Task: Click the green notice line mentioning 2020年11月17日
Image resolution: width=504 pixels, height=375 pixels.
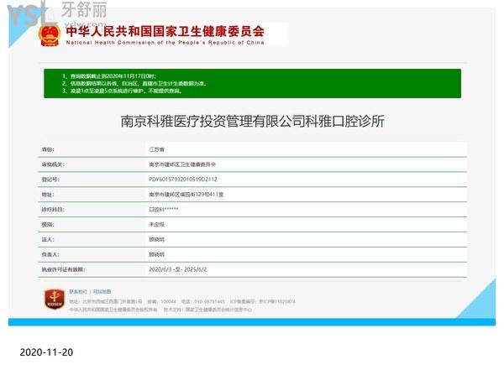Action: [109, 76]
